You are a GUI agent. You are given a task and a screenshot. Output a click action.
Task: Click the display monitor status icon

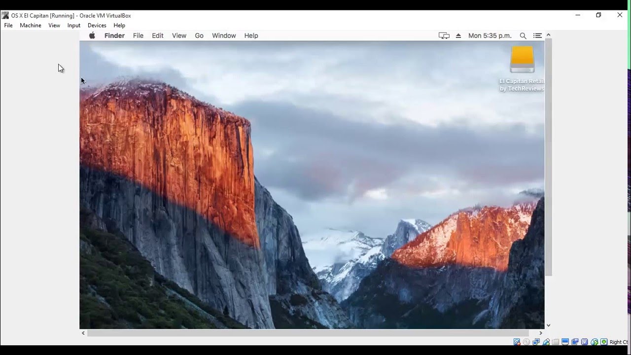565,342
